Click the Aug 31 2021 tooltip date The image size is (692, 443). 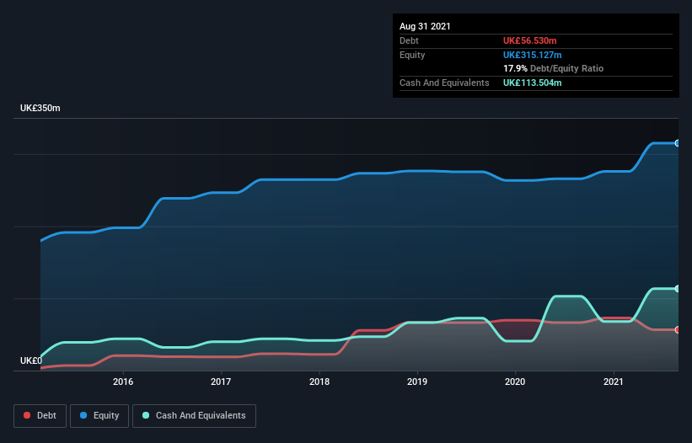click(x=425, y=26)
